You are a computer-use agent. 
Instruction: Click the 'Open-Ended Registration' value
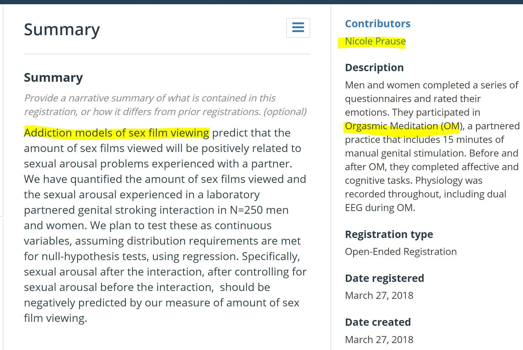coord(401,252)
